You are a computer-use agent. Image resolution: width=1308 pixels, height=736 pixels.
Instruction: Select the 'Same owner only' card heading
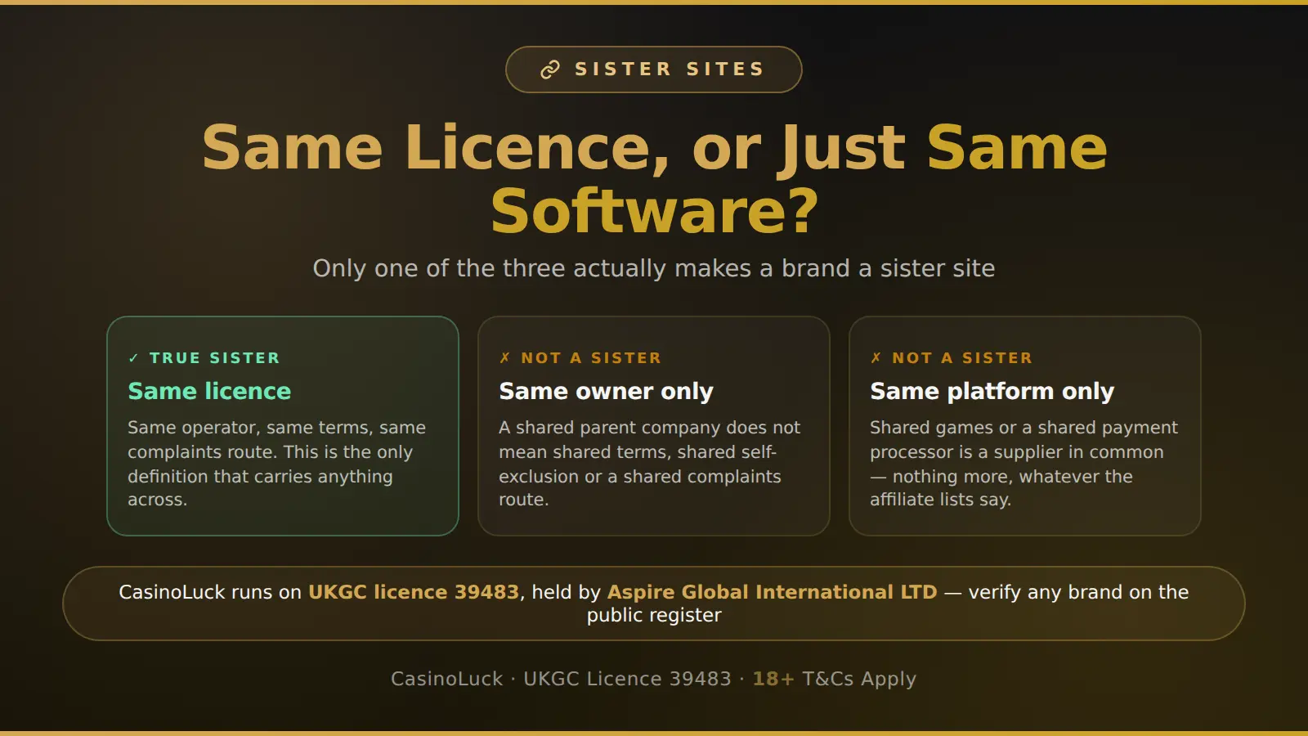pyautogui.click(x=606, y=391)
